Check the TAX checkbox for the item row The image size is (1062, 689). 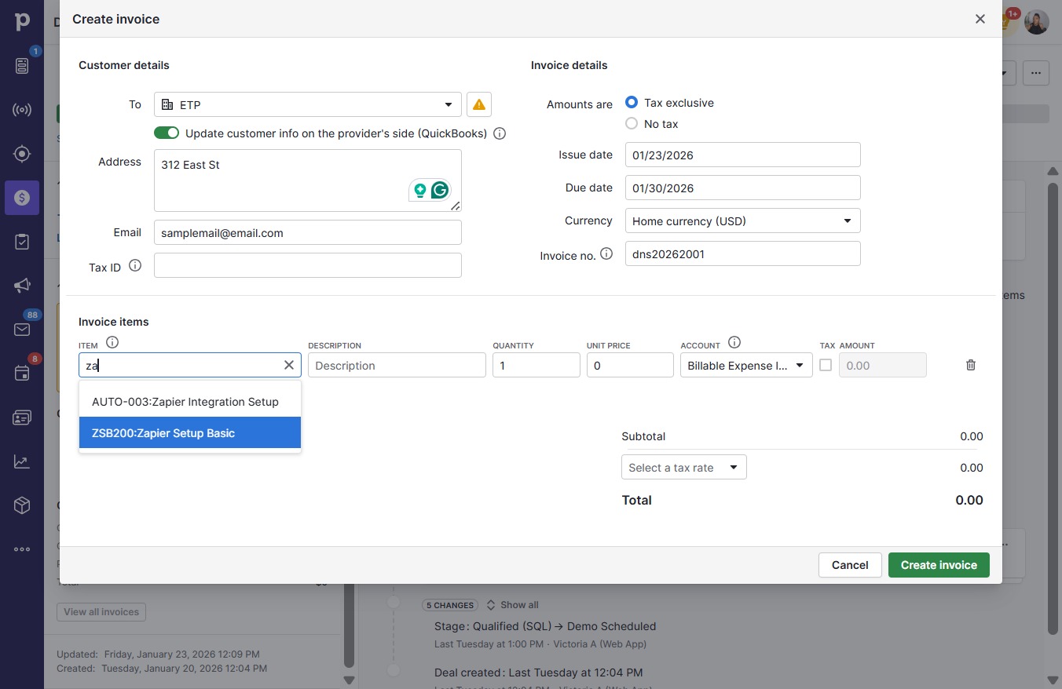pos(826,365)
